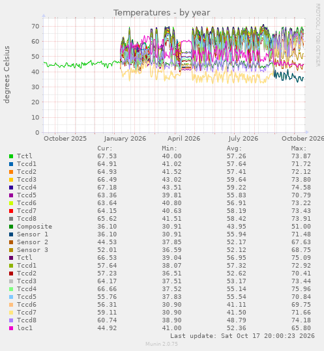This screenshot has height=351, width=324.
Task: Click the 'October 2025' x-axis label
Action: click(65, 139)
